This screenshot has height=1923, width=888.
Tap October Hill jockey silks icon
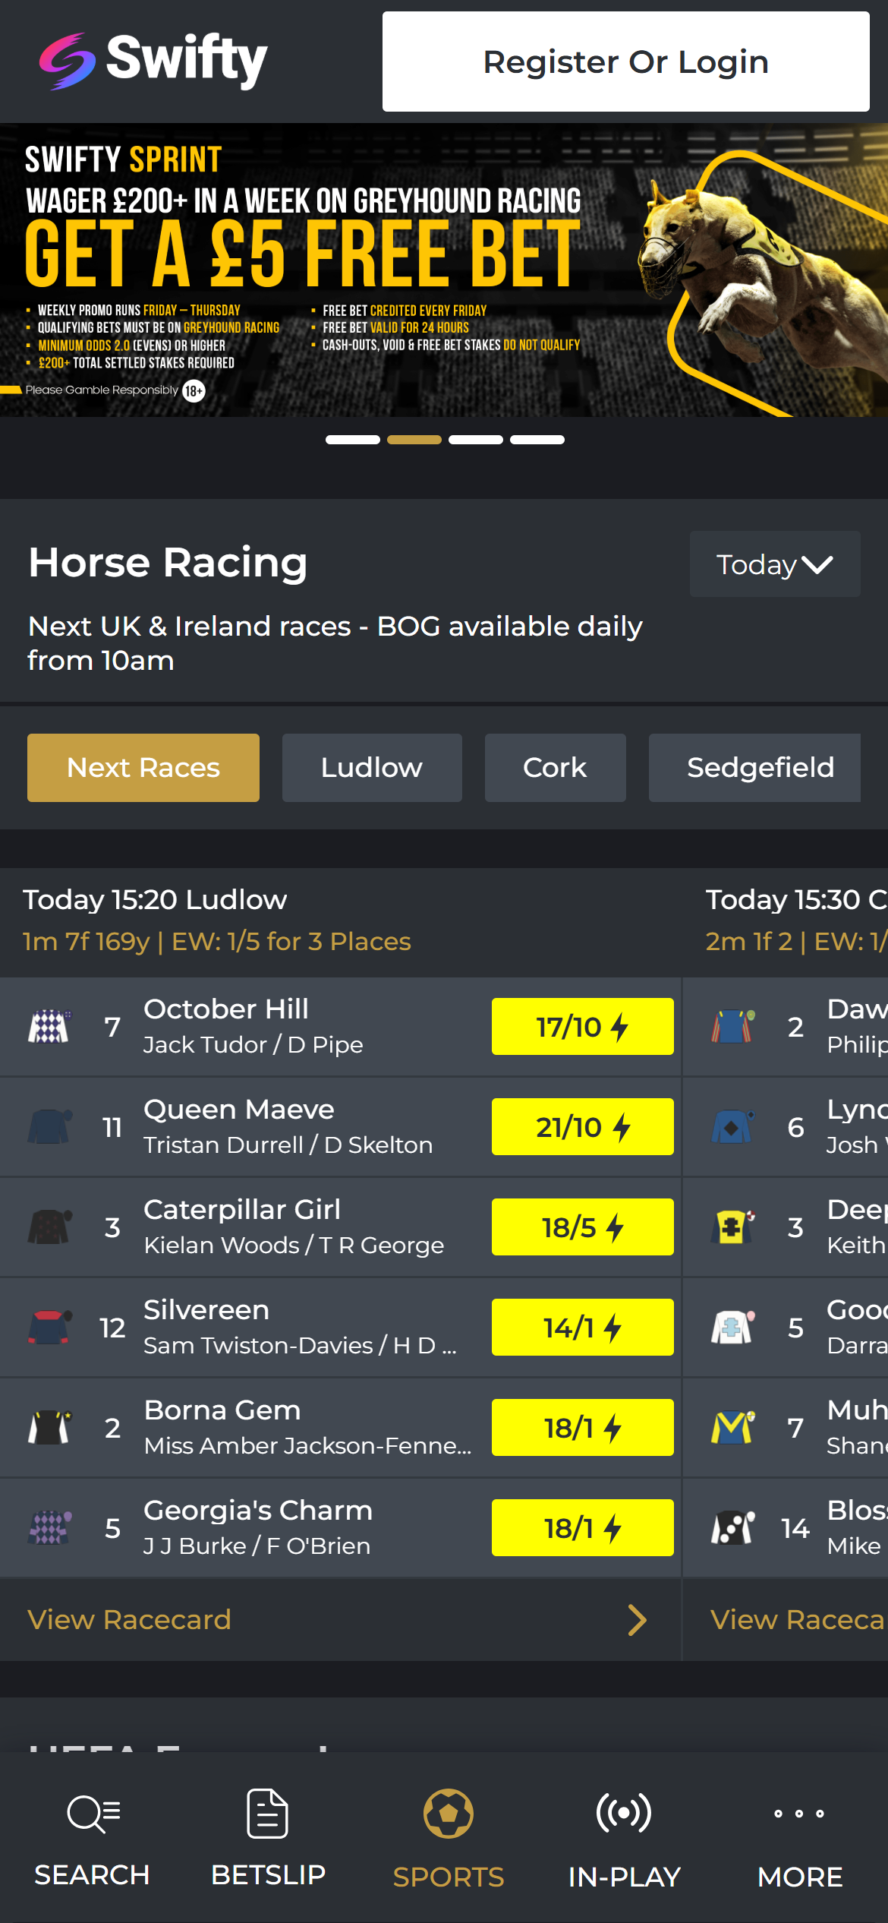point(49,1027)
